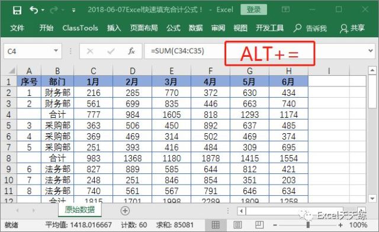379x232 pixels.
Task: Click the 告诉我 search box
Action: click(310, 28)
